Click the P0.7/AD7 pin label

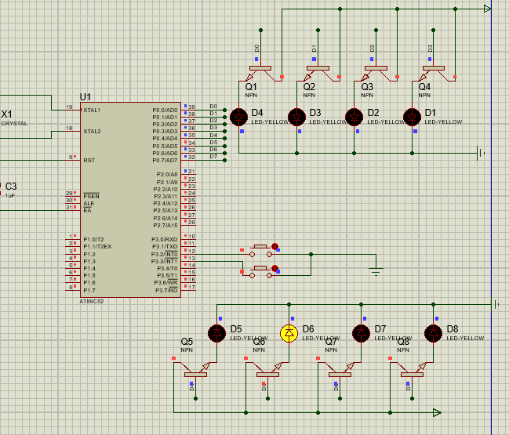(165, 160)
